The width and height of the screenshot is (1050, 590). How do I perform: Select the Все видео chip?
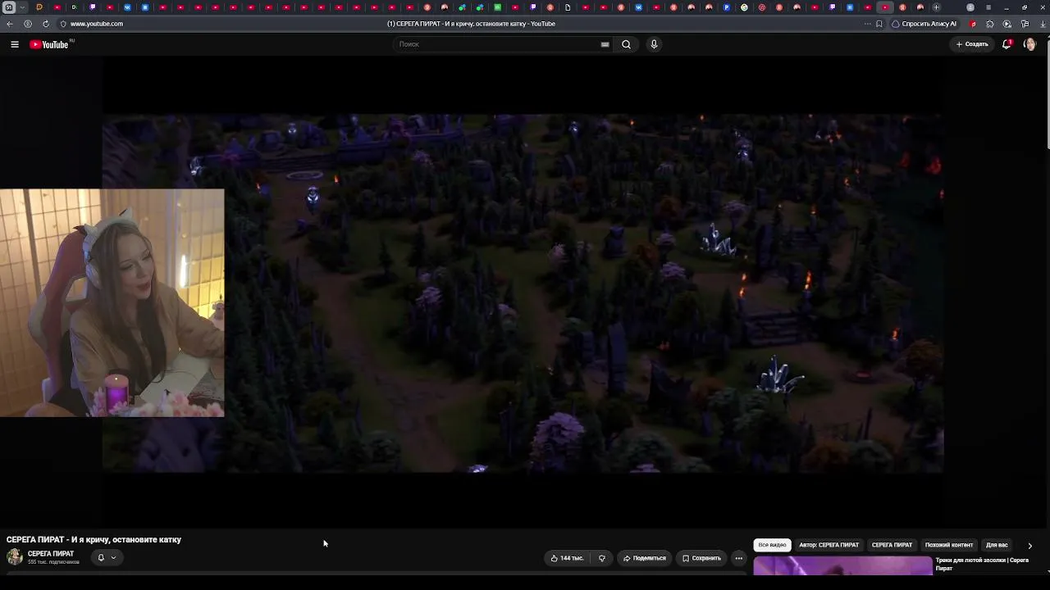[x=772, y=545]
